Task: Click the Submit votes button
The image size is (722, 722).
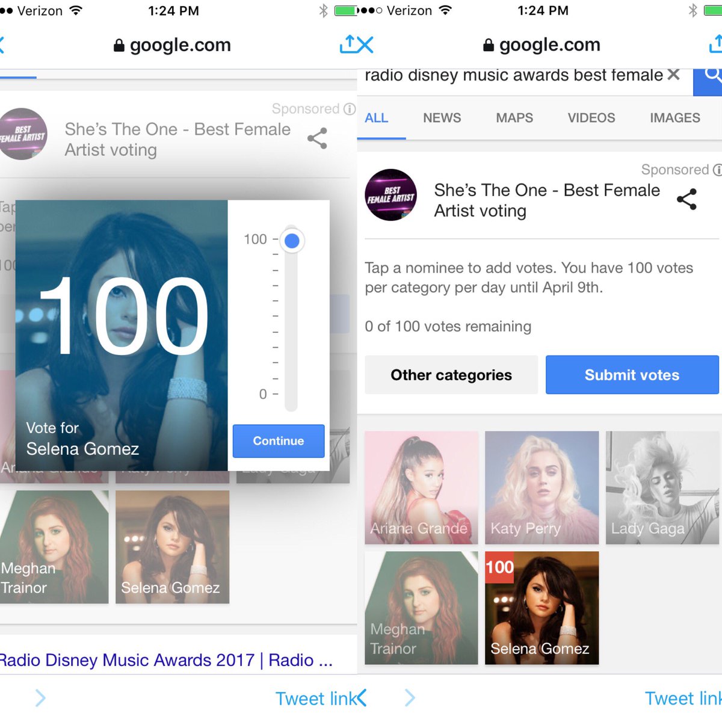Action: point(632,375)
